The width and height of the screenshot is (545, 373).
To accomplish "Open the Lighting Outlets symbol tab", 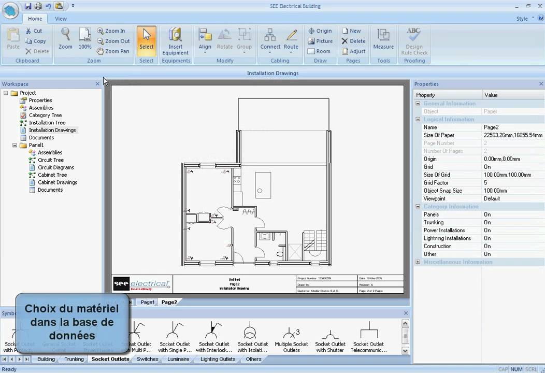I will click(218, 359).
